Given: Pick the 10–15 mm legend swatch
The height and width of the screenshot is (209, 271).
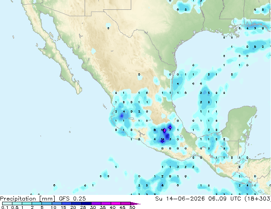Looking at the screenshot, I should pos(56,203).
